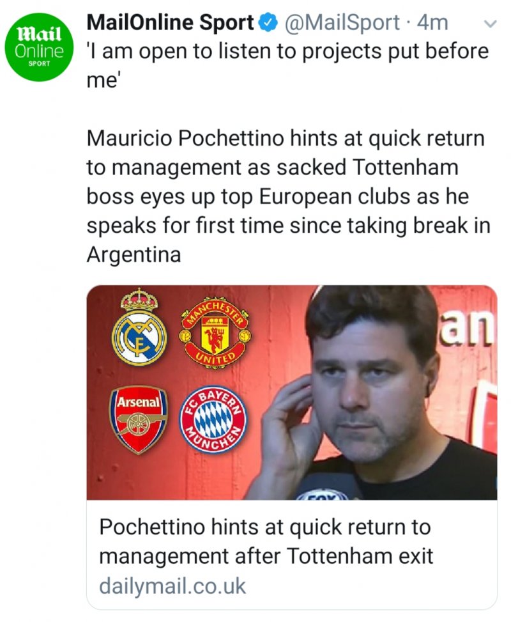Click the quote 'I am open to listen' text
Screen dimensions: 511x622
click(287, 65)
